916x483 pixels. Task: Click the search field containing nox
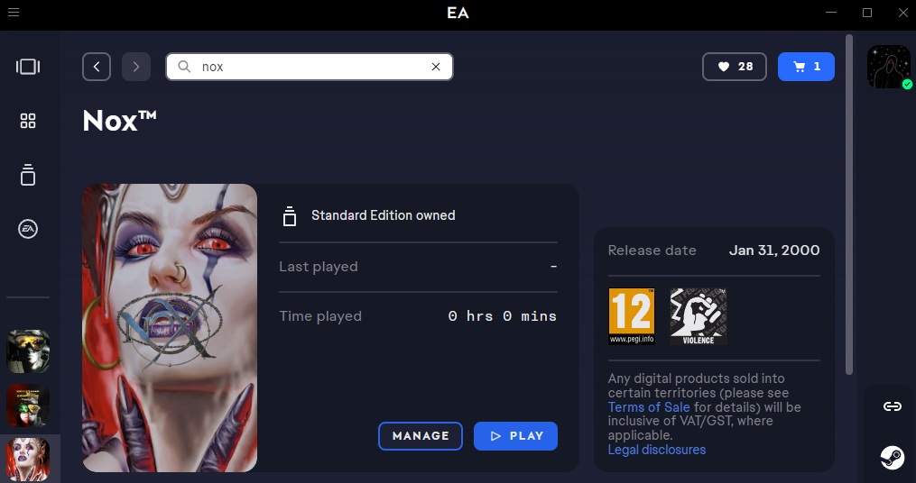309,67
